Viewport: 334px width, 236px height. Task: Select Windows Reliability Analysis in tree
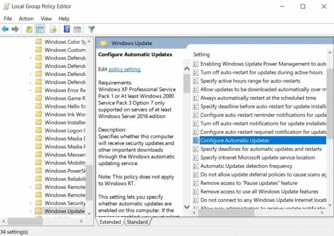(x=65, y=179)
